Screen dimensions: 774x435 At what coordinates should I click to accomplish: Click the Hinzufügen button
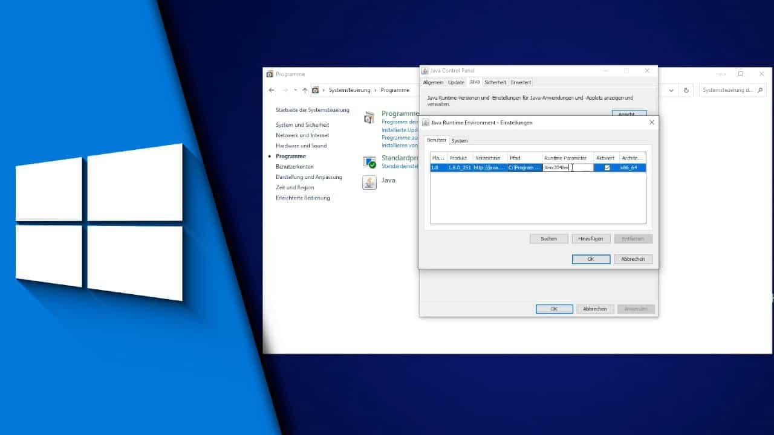pos(591,239)
